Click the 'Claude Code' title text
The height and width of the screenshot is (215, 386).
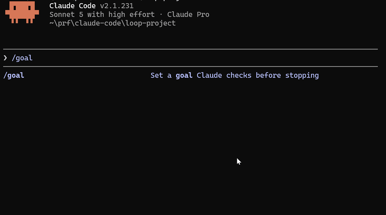72,6
